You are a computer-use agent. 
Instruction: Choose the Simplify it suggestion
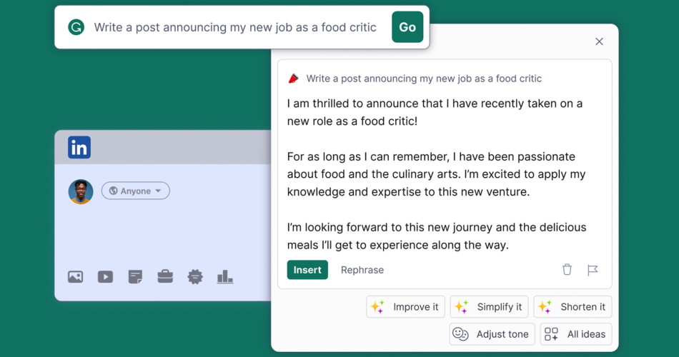[x=489, y=307]
